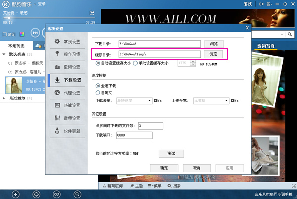Image resolution: width=297 pixels, height=199 pixels.
Task: Play the previous track
Action: coord(35,33)
